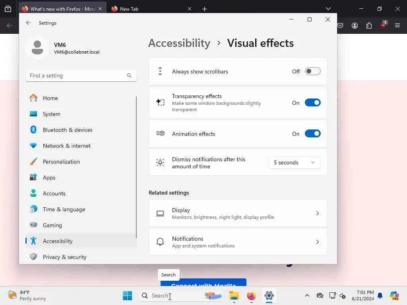Click the Firefox back navigation arrow

click(x=10, y=25)
